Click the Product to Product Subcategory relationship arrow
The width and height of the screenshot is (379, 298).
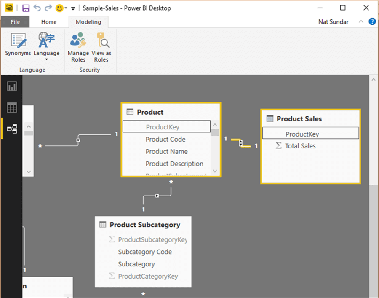tap(157, 196)
